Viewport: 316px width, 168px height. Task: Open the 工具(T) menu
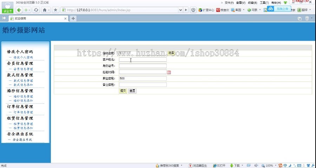264,2
